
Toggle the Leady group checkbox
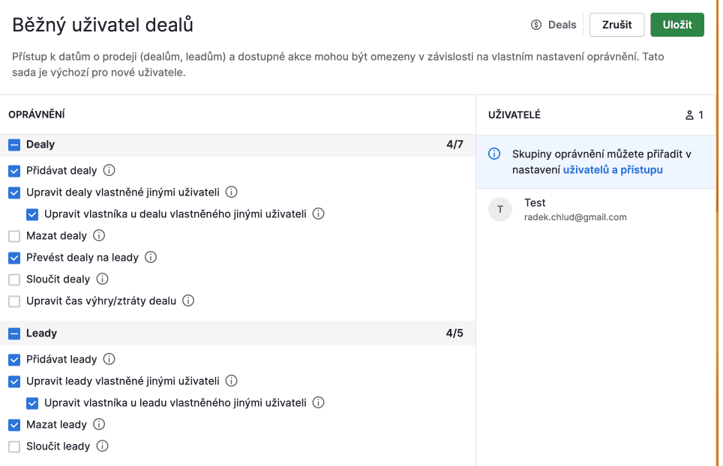tap(14, 333)
